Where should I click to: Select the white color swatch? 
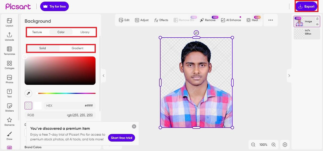coord(38,106)
